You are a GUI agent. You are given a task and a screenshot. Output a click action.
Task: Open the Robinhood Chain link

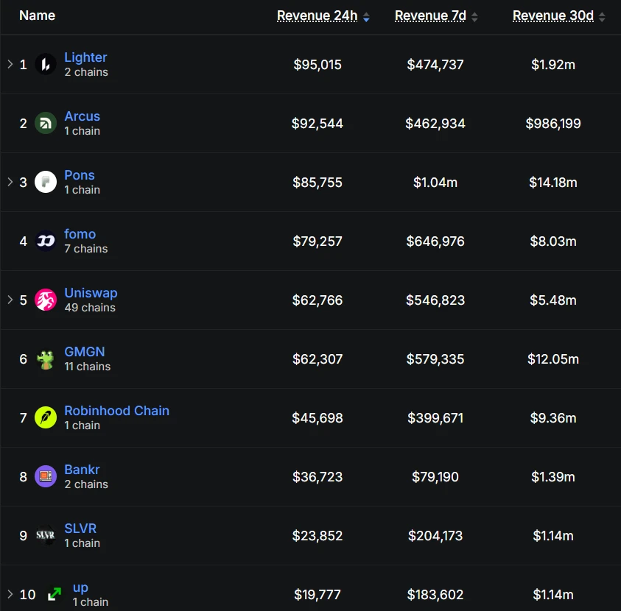(117, 411)
